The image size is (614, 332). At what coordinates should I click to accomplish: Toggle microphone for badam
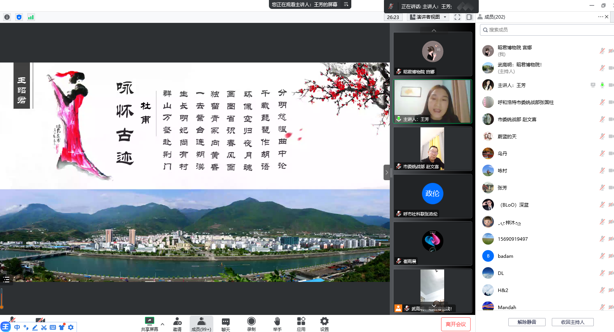[602, 256]
